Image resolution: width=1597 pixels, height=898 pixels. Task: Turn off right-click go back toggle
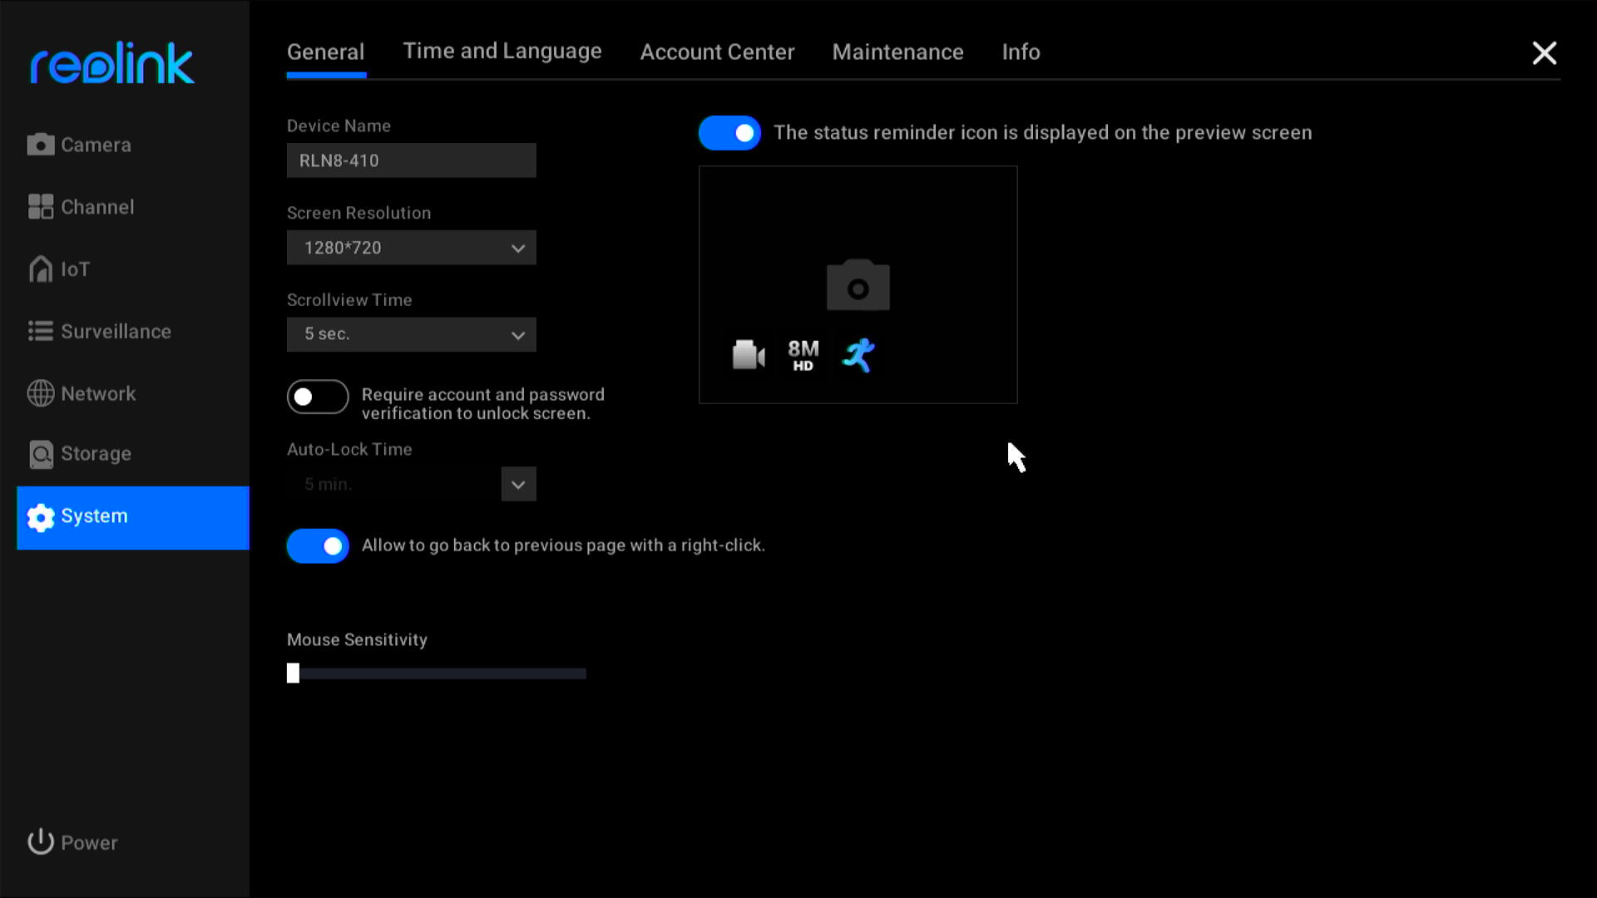[318, 546]
